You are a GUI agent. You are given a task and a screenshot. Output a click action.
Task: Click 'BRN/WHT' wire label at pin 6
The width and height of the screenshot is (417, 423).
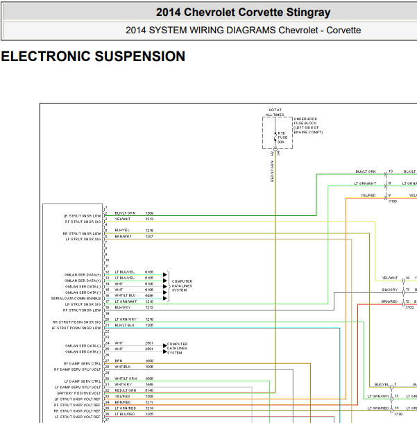click(x=124, y=236)
